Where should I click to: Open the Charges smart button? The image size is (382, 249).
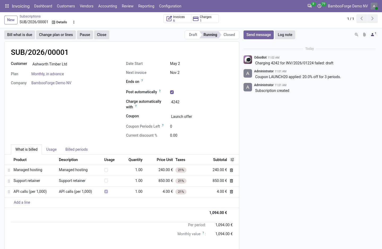(x=205, y=19)
